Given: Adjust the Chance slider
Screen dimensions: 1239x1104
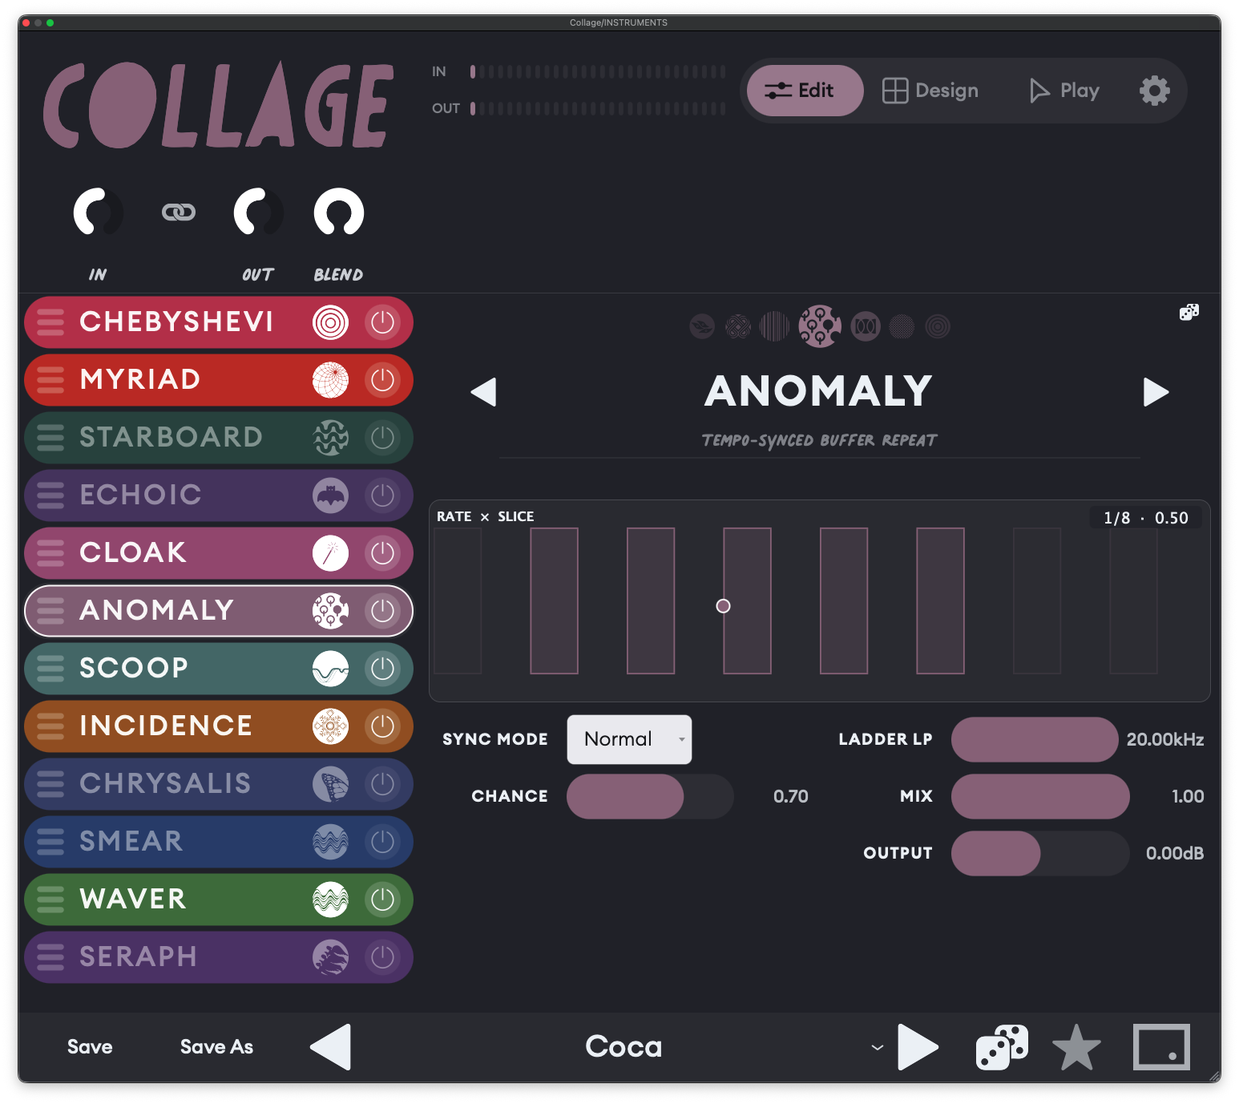Looking at the screenshot, I should (x=650, y=796).
